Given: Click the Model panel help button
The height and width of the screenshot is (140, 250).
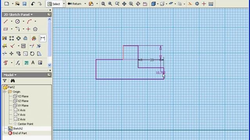Looking at the screenshot, I should pos(49,75).
